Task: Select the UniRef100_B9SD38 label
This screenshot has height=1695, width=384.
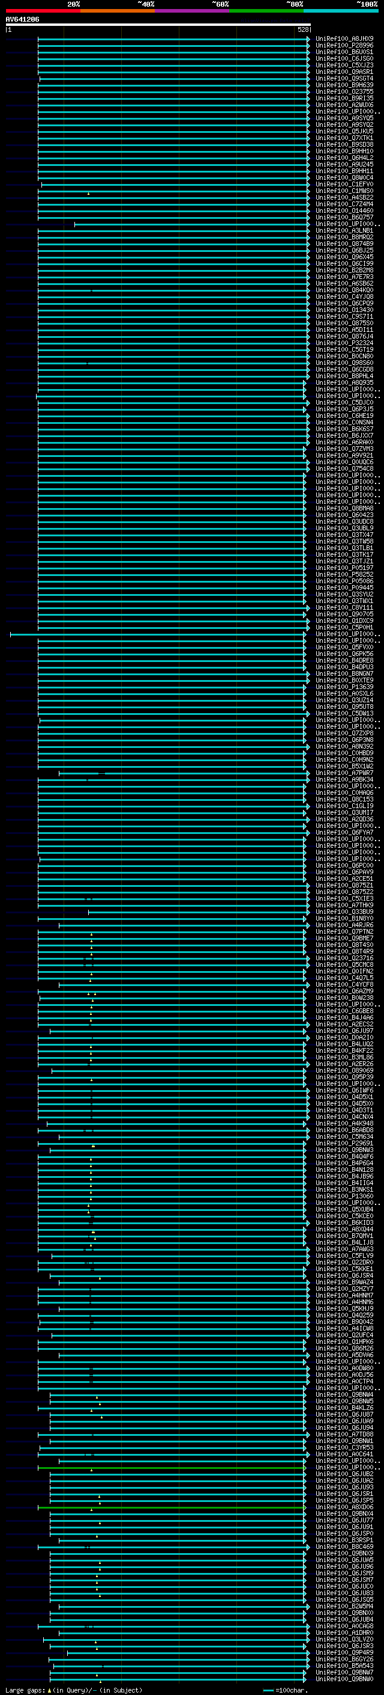Action: (x=344, y=145)
